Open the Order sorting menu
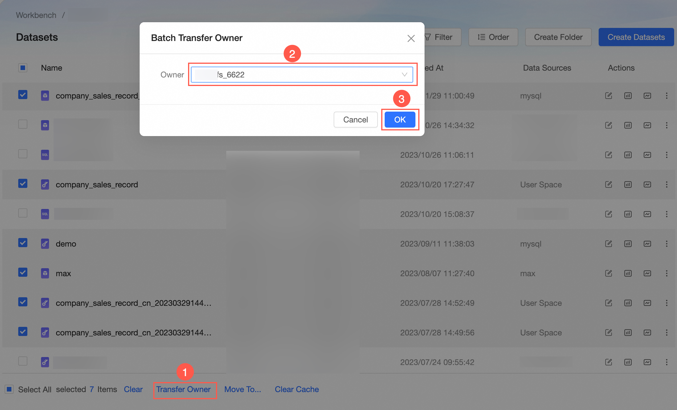The width and height of the screenshot is (677, 410). [493, 37]
